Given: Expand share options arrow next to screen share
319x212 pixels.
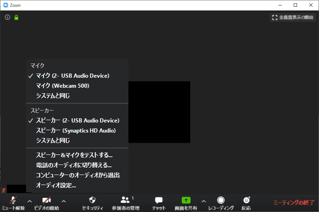Looking at the screenshot, I should tap(204, 201).
